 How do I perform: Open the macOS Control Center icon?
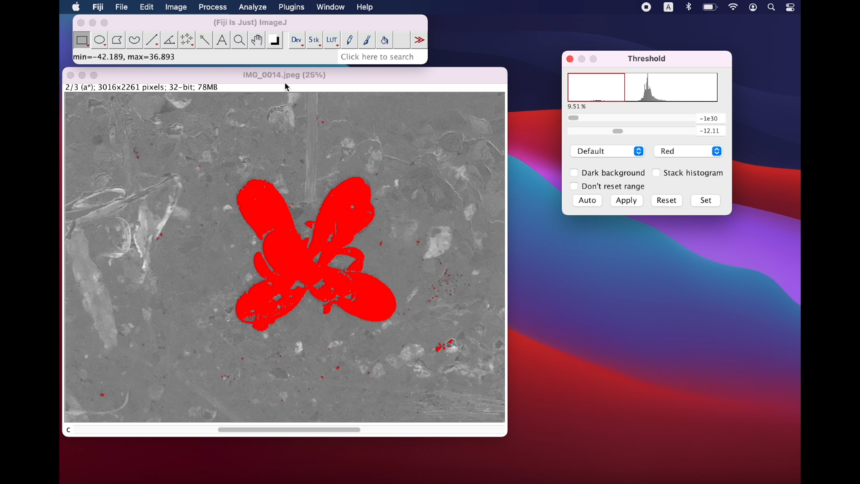[x=790, y=7]
